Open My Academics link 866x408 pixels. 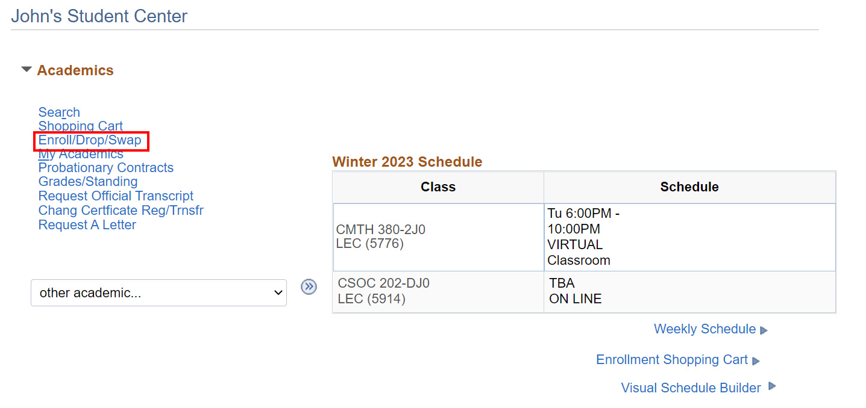(81, 155)
